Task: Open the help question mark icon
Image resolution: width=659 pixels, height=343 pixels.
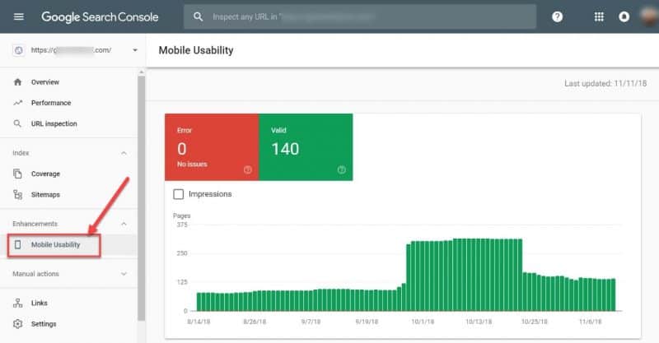Action: point(558,16)
